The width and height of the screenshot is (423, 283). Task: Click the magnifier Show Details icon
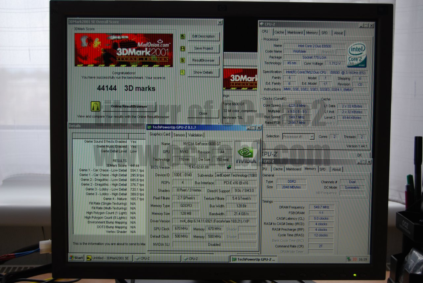pos(183,72)
